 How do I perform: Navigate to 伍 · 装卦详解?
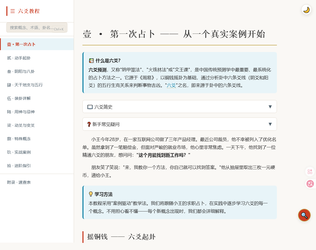37,98
